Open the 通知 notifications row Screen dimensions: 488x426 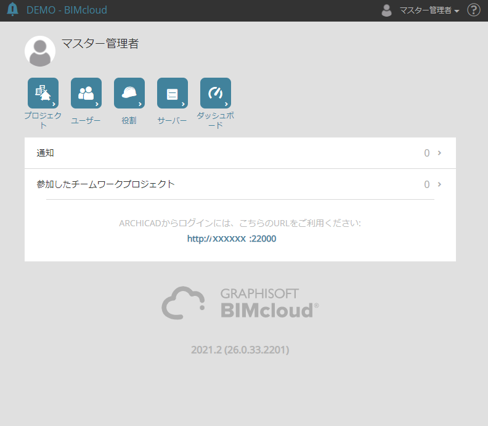(240, 153)
